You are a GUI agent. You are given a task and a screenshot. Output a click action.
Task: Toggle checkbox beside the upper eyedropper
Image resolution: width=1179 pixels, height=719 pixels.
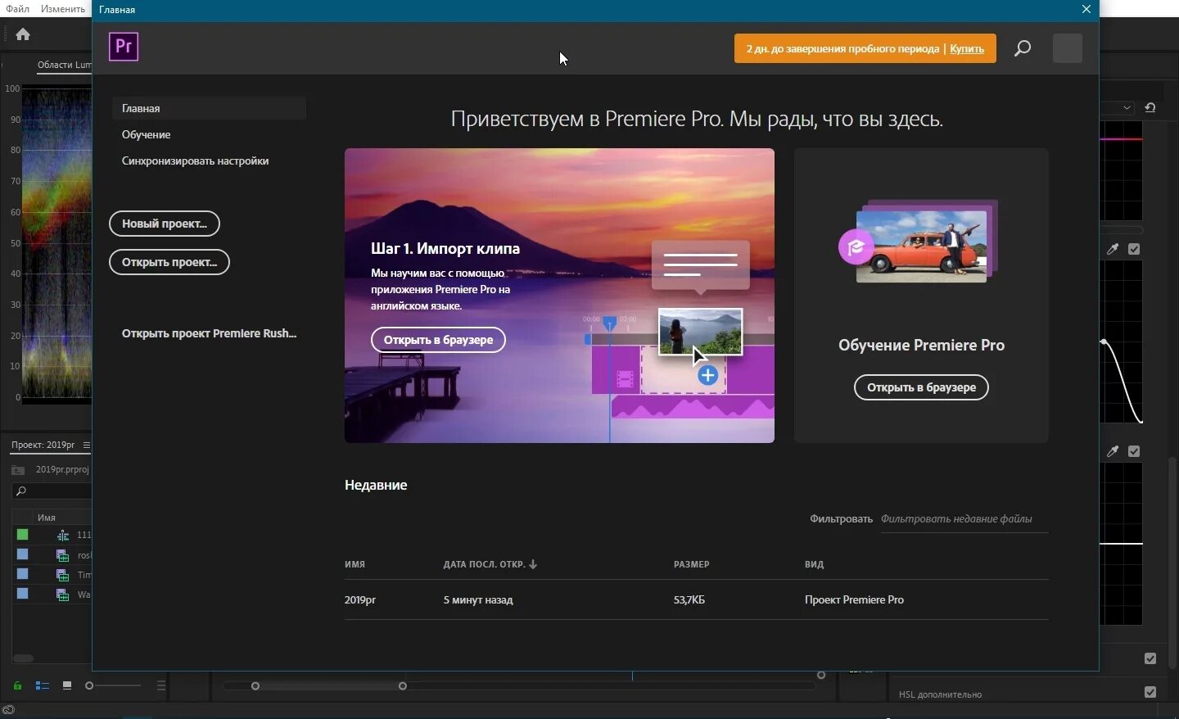(1135, 249)
